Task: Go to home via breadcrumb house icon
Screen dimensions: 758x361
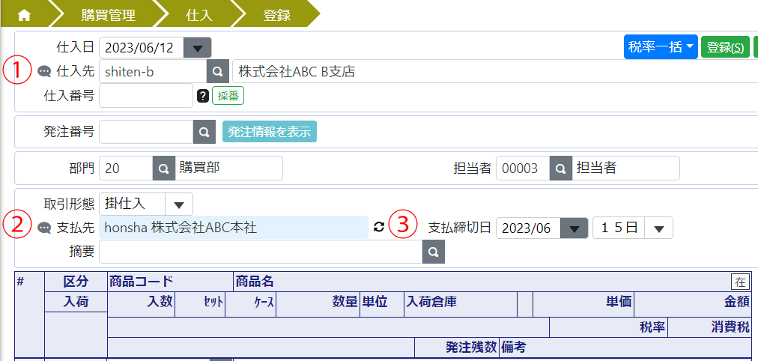Action: [24, 16]
